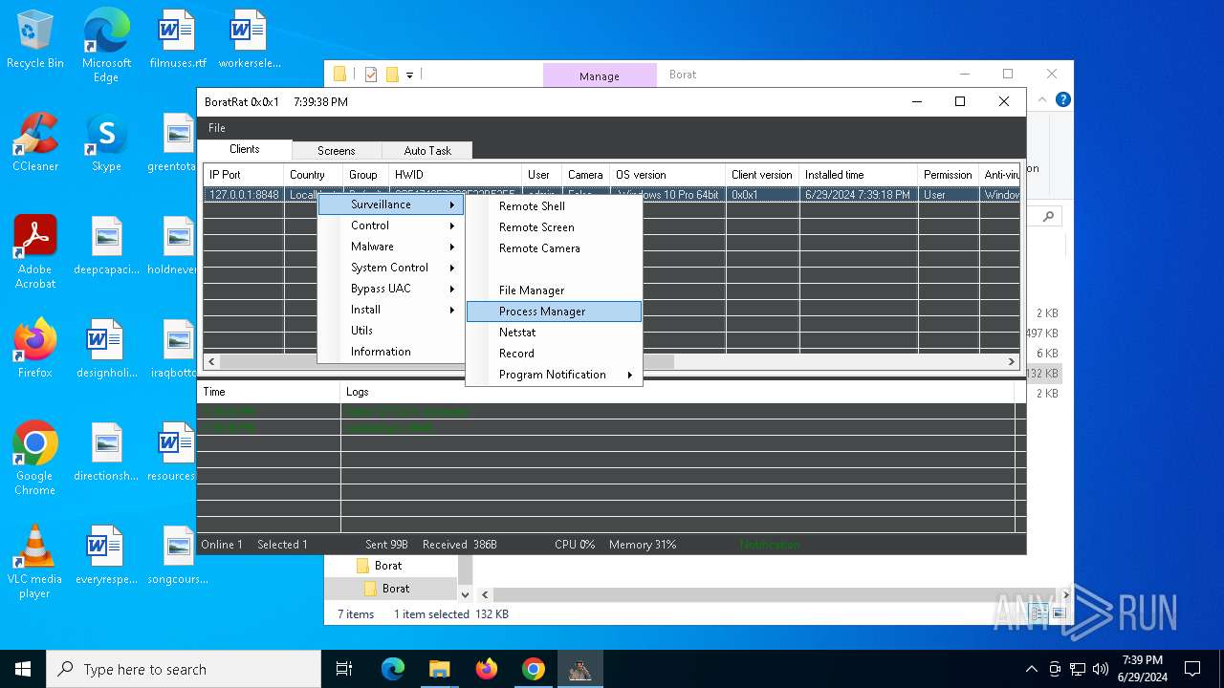
Task: Launch the Microsoft Edge desktop shortcut
Action: (106, 46)
